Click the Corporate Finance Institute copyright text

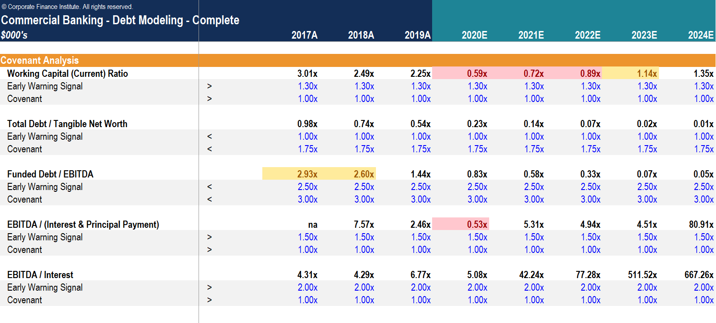pyautogui.click(x=67, y=7)
